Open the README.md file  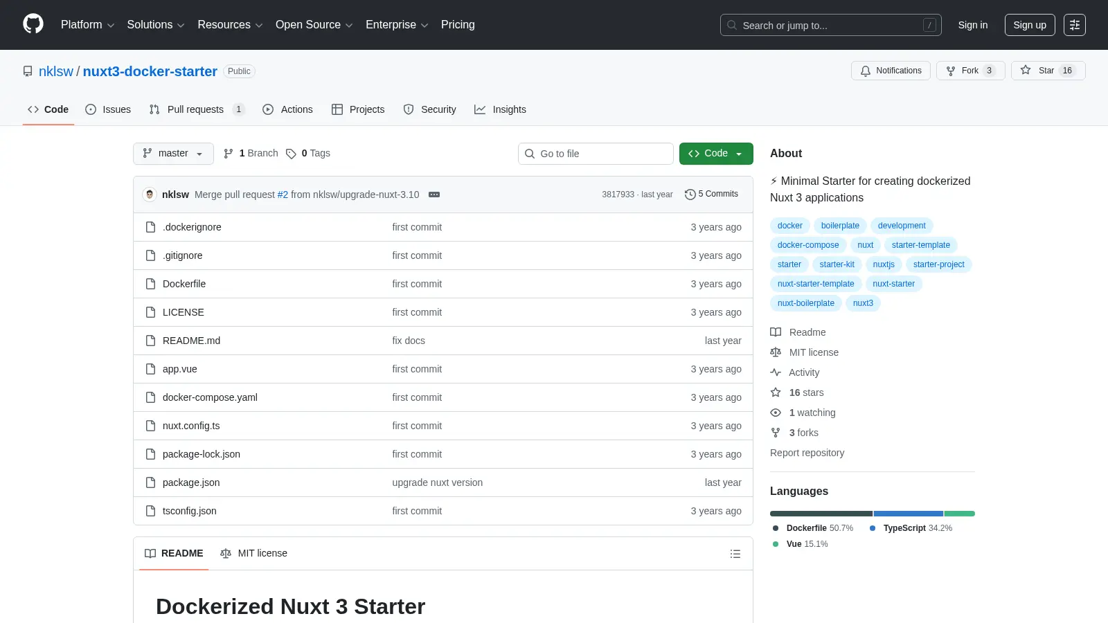(x=191, y=341)
